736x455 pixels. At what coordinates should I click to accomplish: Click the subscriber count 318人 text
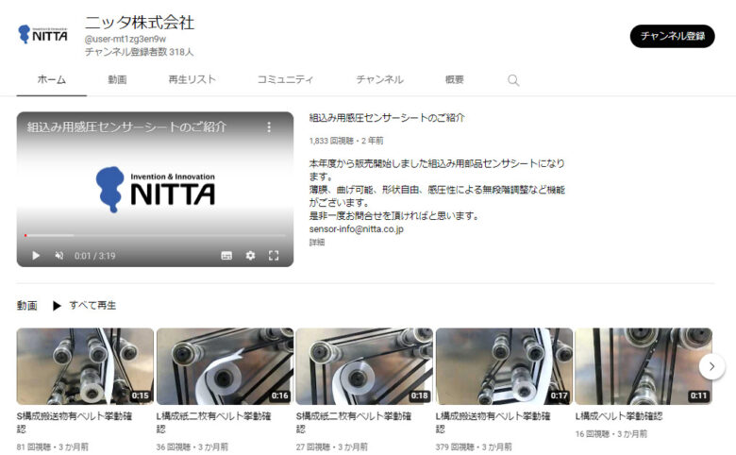(139, 52)
